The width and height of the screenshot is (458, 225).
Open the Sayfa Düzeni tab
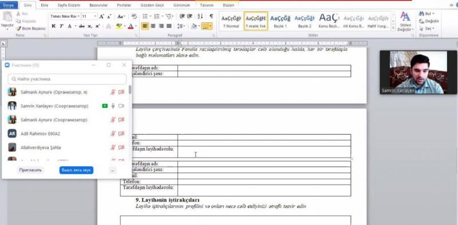[69, 5]
